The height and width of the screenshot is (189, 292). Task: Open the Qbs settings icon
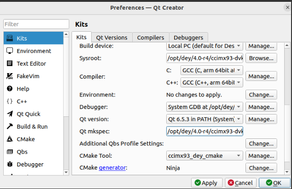[10, 152]
